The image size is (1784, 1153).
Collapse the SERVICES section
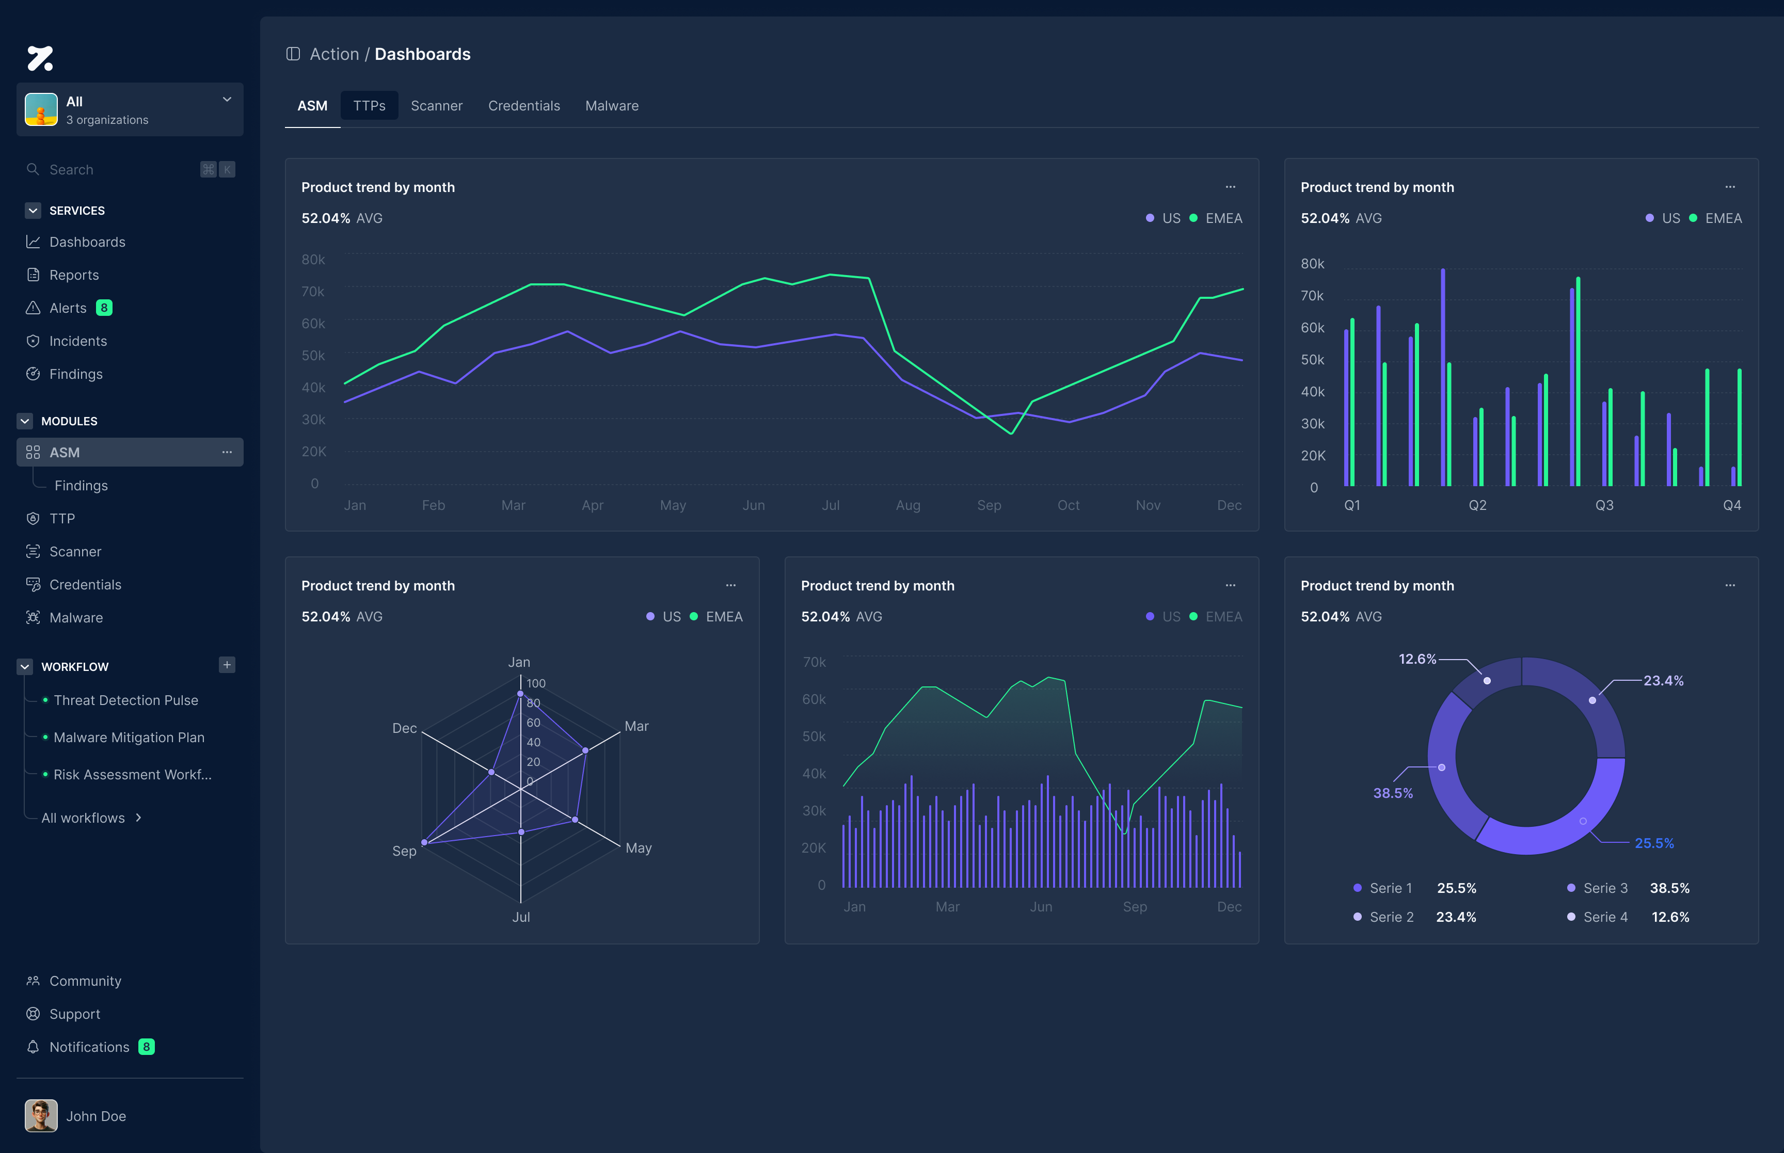pos(33,211)
